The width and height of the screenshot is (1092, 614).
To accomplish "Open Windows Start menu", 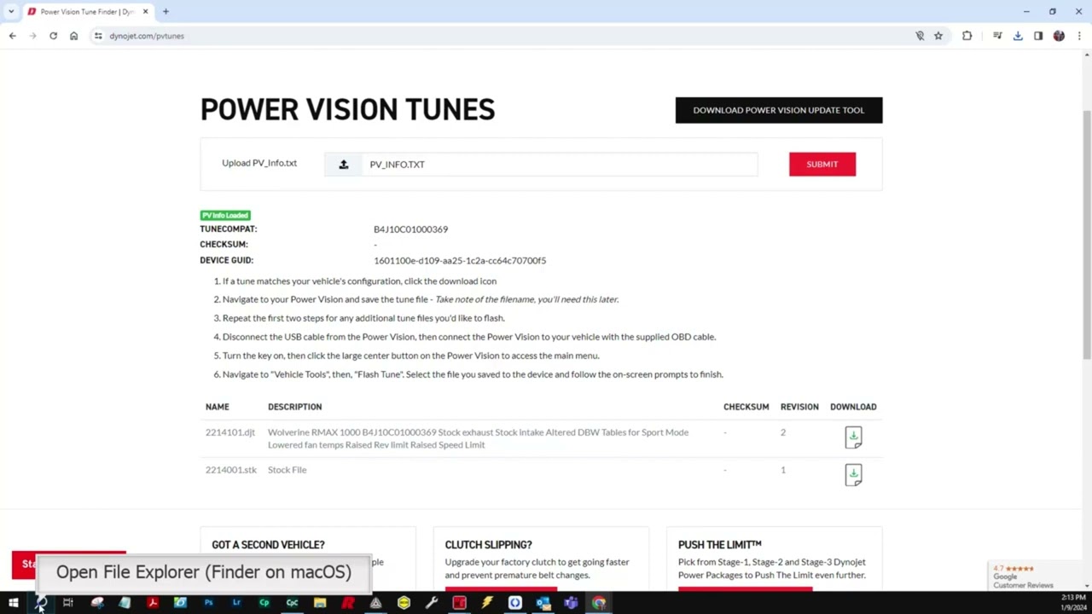I will point(13,603).
